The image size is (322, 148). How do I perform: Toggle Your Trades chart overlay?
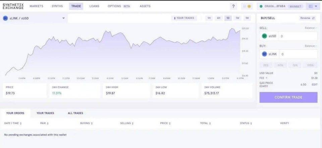tap(184, 18)
